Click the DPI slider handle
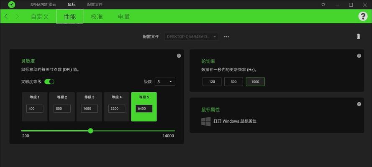Screen dimensions: 372x167 (x=90, y=131)
